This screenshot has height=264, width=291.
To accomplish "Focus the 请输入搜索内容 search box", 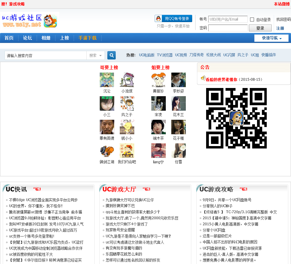I will (46, 56).
